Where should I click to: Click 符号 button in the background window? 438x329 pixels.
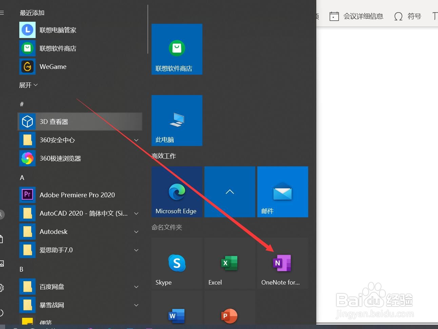tap(407, 16)
